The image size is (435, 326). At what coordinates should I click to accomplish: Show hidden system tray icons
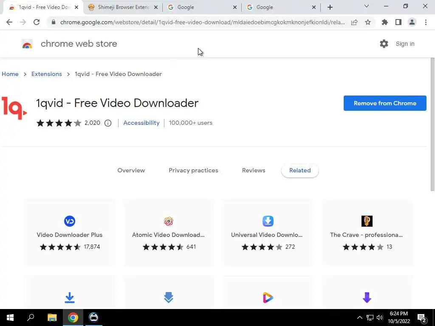click(359, 318)
